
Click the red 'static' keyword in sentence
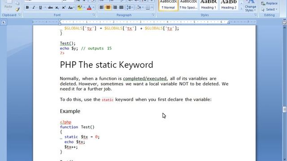point(108,100)
